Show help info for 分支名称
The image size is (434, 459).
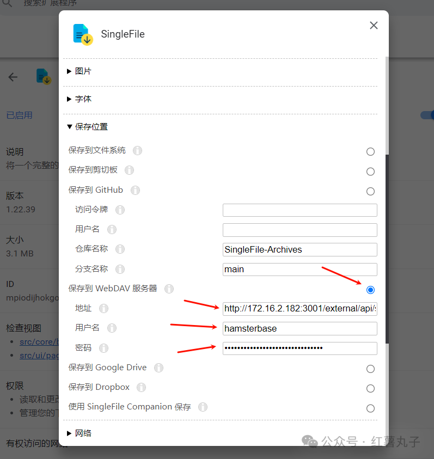[x=120, y=269]
